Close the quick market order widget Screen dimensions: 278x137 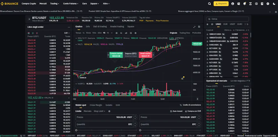[x=153, y=55]
